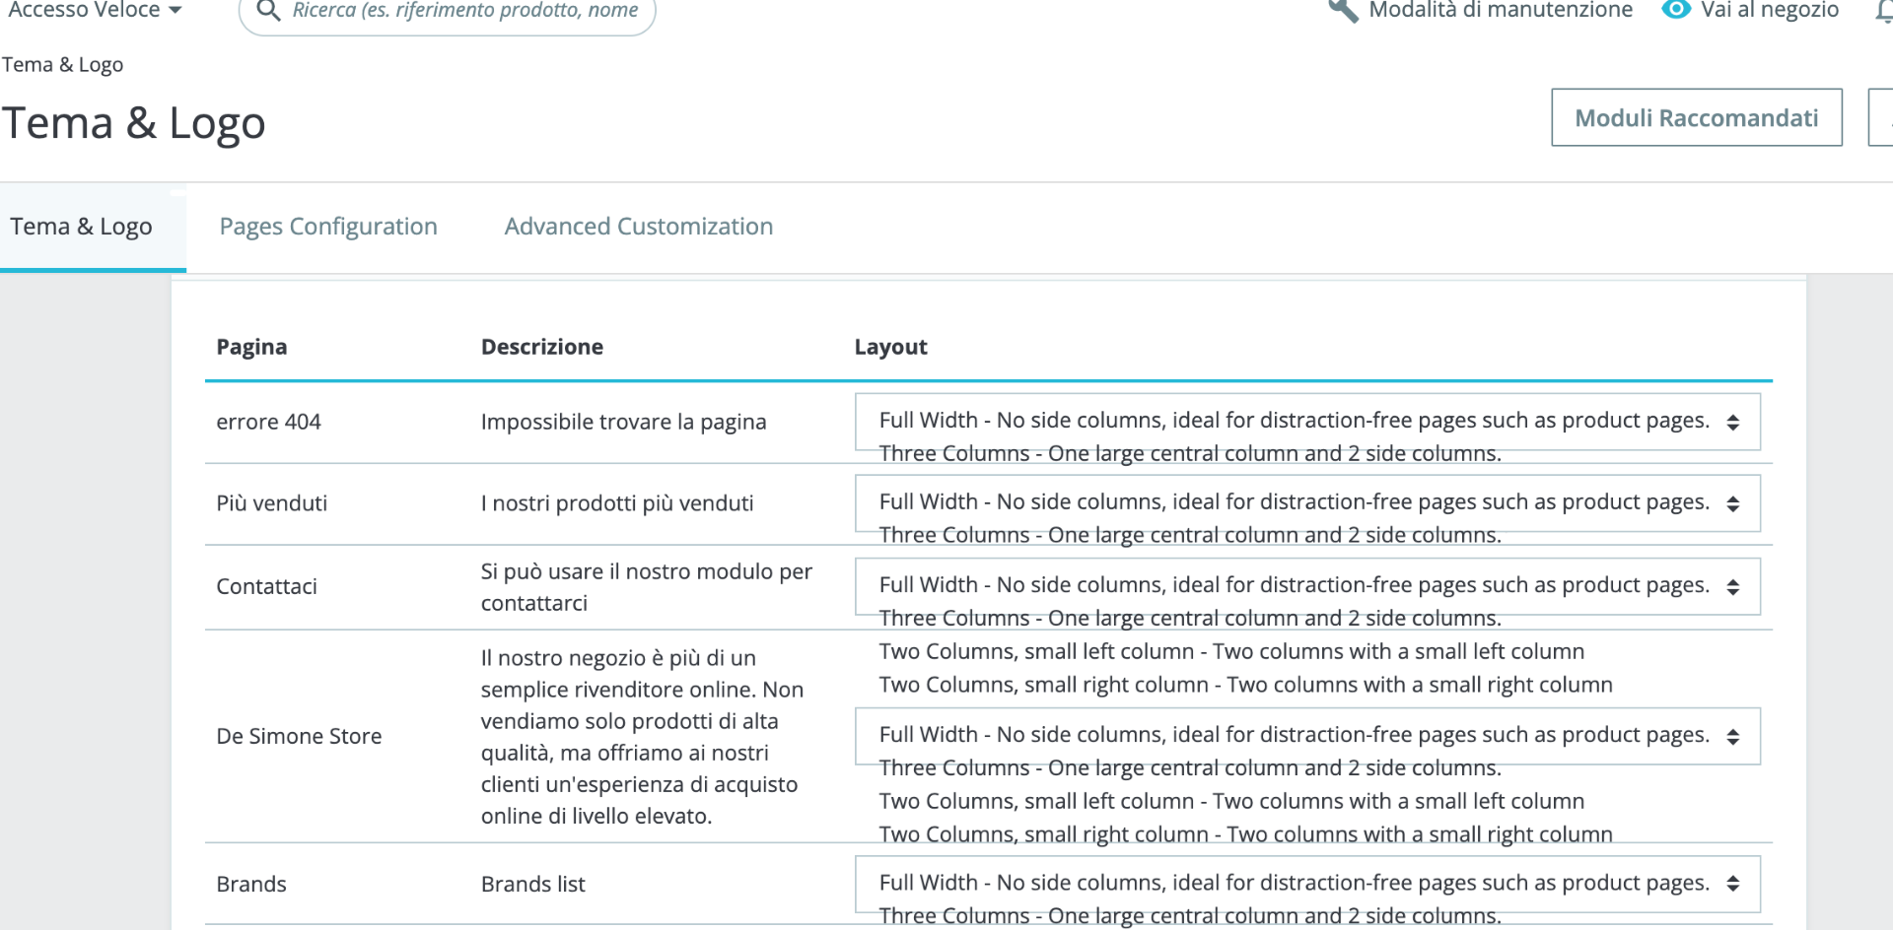Screen dimensions: 1893x930
Task: Click Modalità di manutenzione link
Action: (x=1500, y=11)
